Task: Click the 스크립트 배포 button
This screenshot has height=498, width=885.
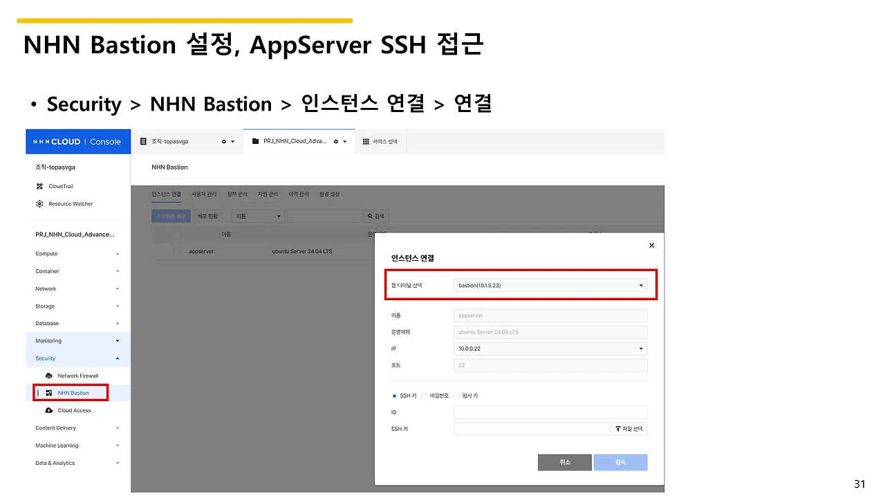Action: click(x=171, y=216)
